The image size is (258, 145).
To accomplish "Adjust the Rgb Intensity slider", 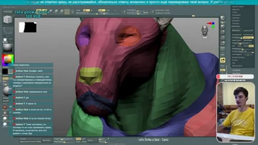I will [87, 13].
